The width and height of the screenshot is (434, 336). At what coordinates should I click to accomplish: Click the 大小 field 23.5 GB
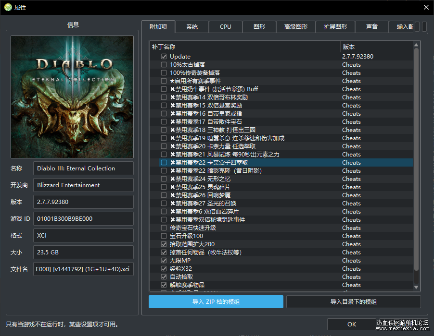pos(83,252)
